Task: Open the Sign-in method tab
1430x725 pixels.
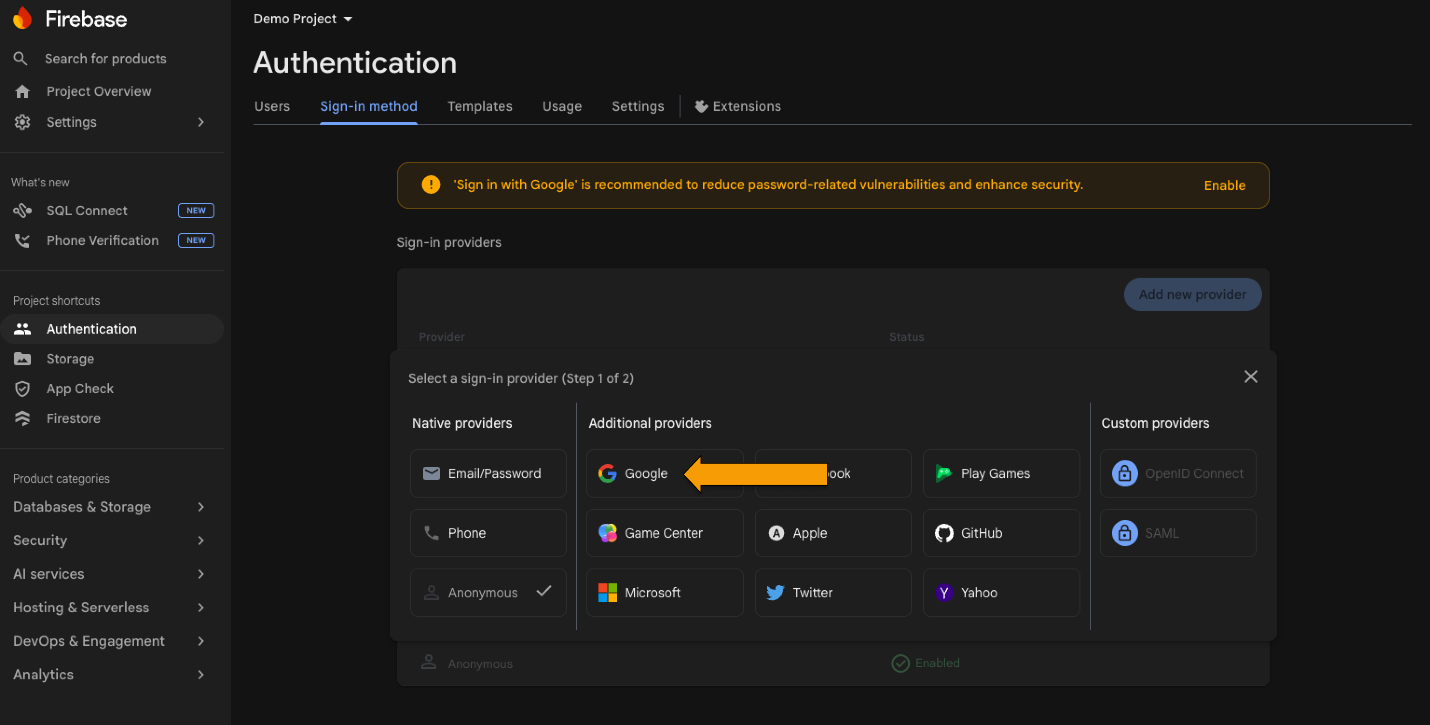Action: pyautogui.click(x=369, y=106)
